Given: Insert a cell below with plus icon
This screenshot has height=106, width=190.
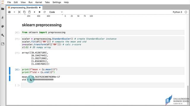Looking at the screenshot, I should point(14,12).
